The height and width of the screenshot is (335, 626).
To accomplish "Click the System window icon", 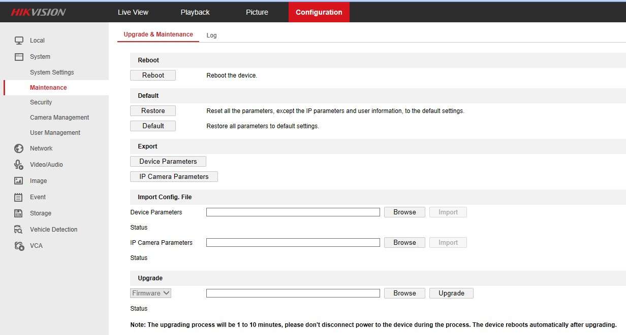I will (19, 57).
